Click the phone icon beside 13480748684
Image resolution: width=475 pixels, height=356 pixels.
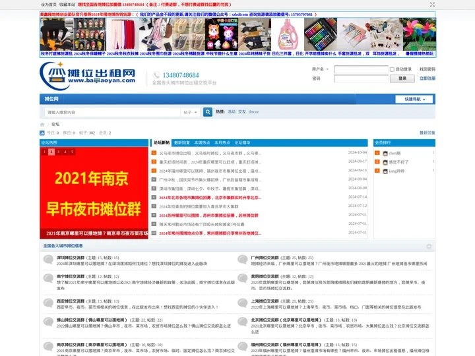click(156, 75)
